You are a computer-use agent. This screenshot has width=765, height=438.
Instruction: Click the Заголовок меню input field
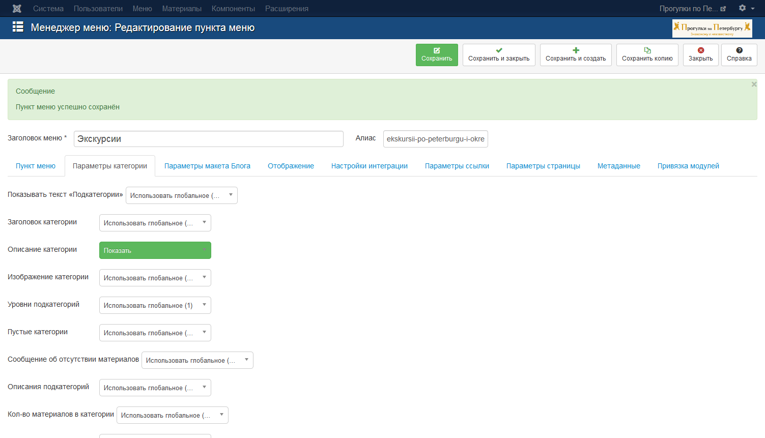point(209,139)
